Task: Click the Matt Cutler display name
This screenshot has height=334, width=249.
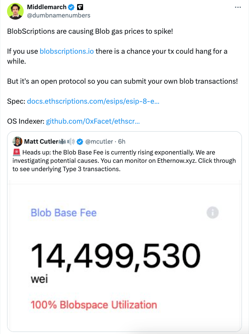Action: pyautogui.click(x=41, y=142)
